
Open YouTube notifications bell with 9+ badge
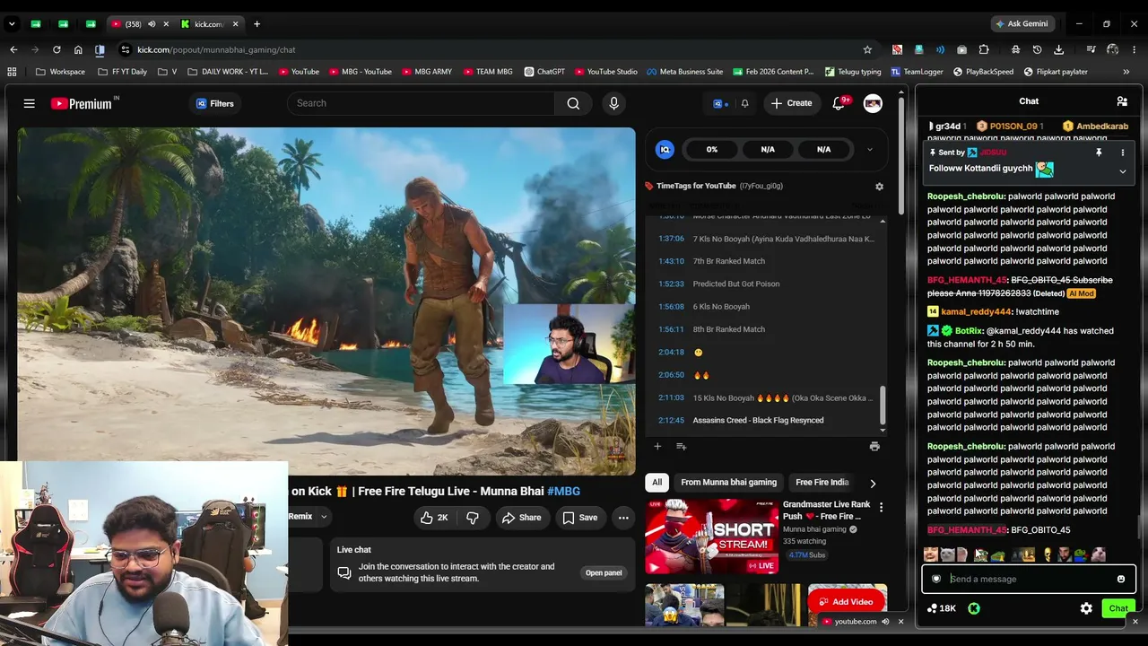point(840,103)
